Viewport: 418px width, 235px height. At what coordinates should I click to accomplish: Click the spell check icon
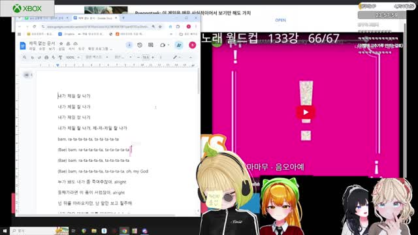pos(54,57)
